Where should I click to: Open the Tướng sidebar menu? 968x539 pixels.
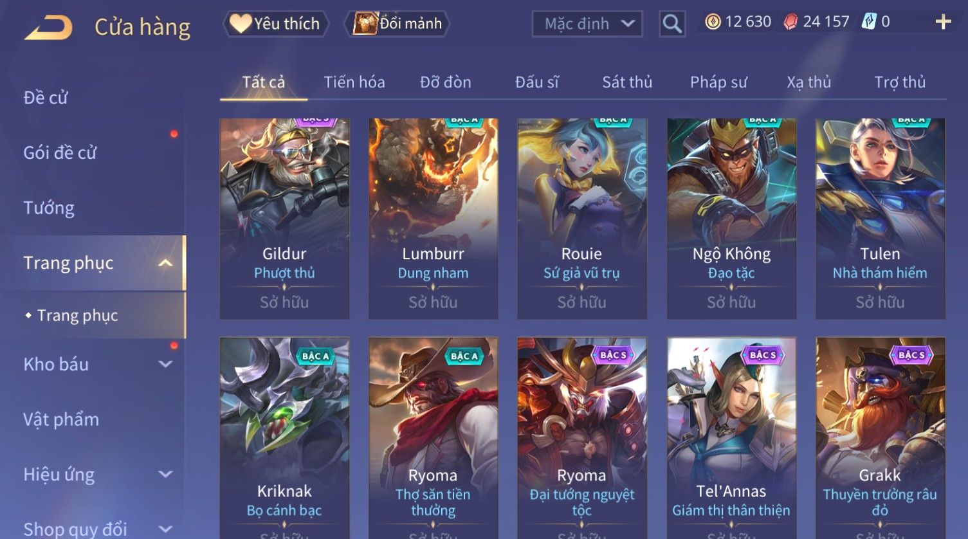coord(49,208)
